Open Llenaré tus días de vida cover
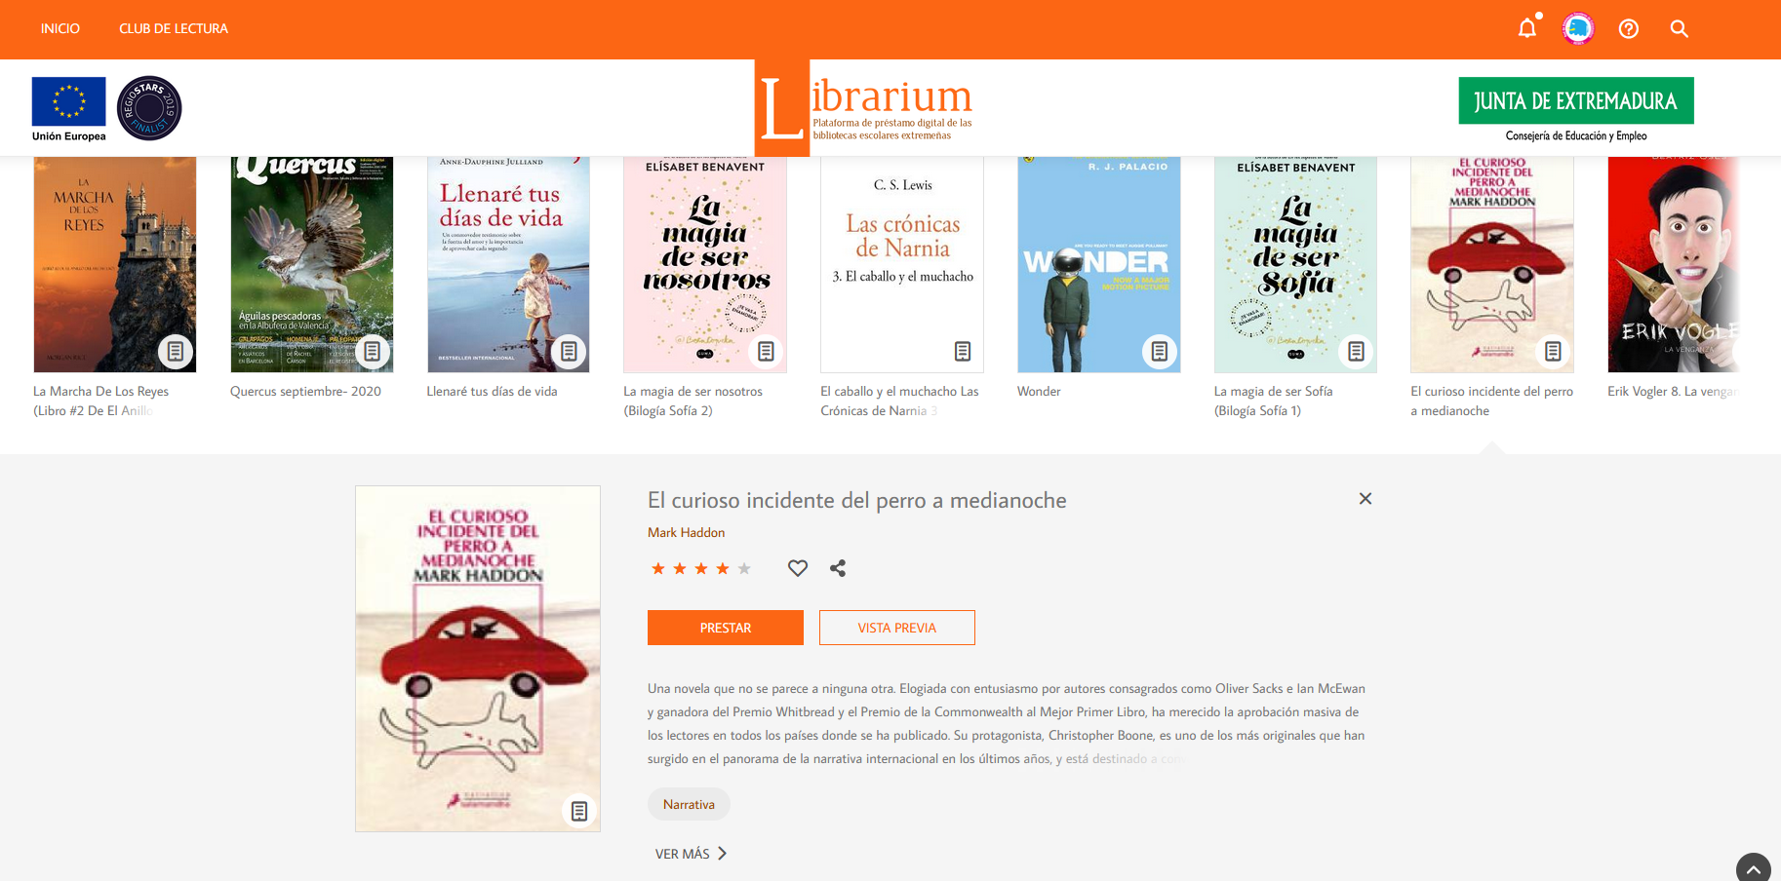The image size is (1781, 881). (x=508, y=264)
